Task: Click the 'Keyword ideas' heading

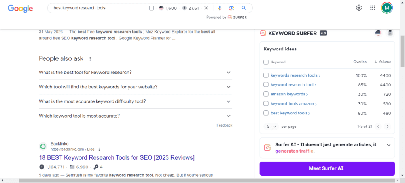Action: tap(280, 49)
